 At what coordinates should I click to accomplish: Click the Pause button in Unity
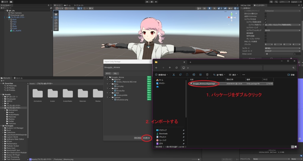[x=152, y=2]
